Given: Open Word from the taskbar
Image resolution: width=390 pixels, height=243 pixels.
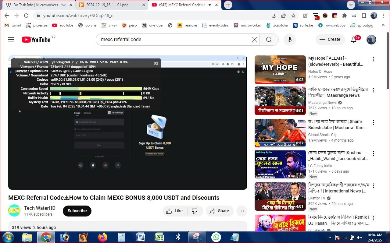Looking at the screenshot, I should 140,237.
